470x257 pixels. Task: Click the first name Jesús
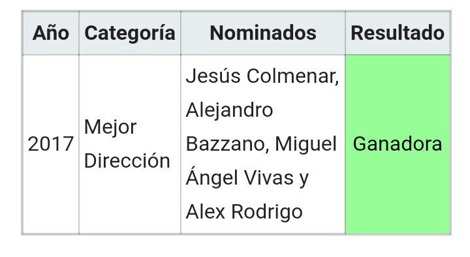click(213, 76)
